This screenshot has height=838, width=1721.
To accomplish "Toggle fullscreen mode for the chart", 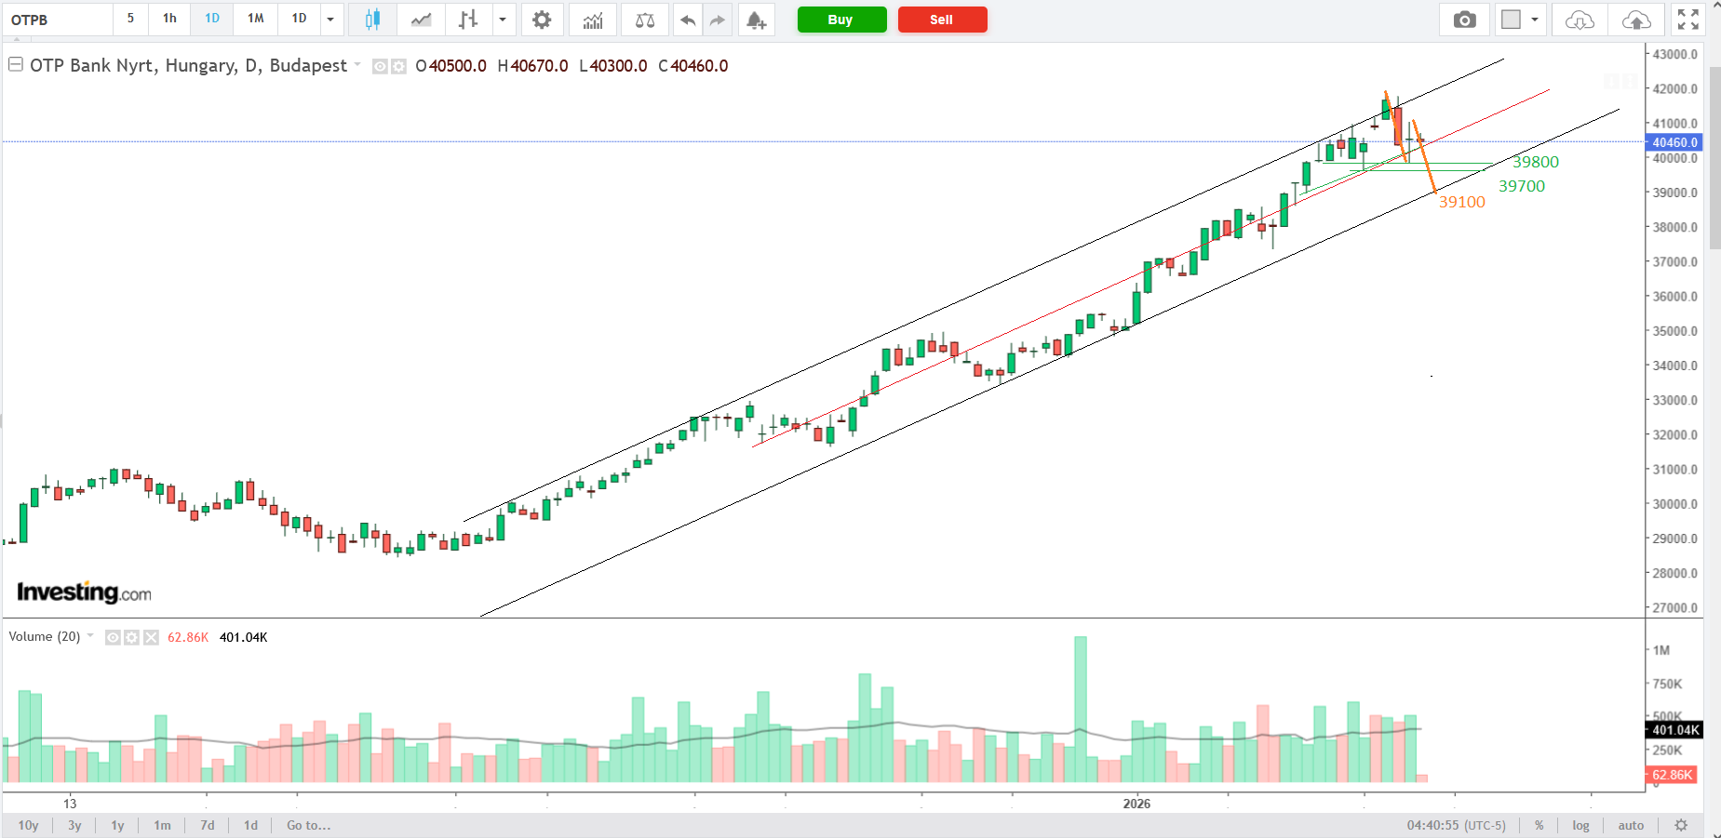I will [x=1687, y=20].
